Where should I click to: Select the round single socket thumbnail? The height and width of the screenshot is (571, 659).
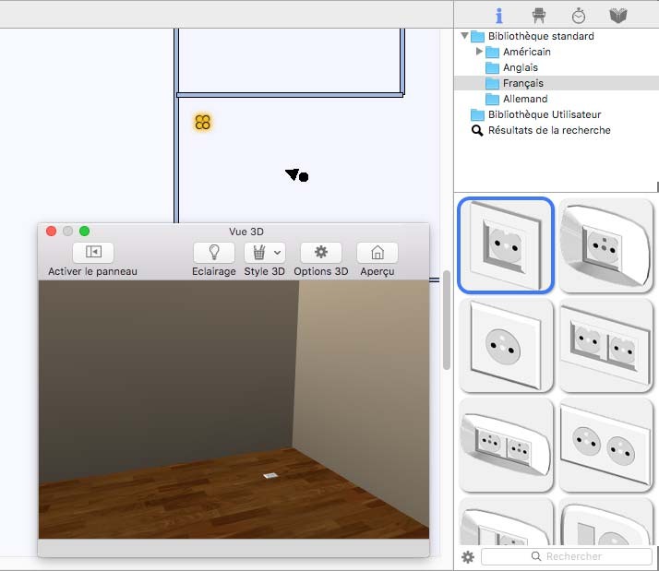(x=506, y=345)
